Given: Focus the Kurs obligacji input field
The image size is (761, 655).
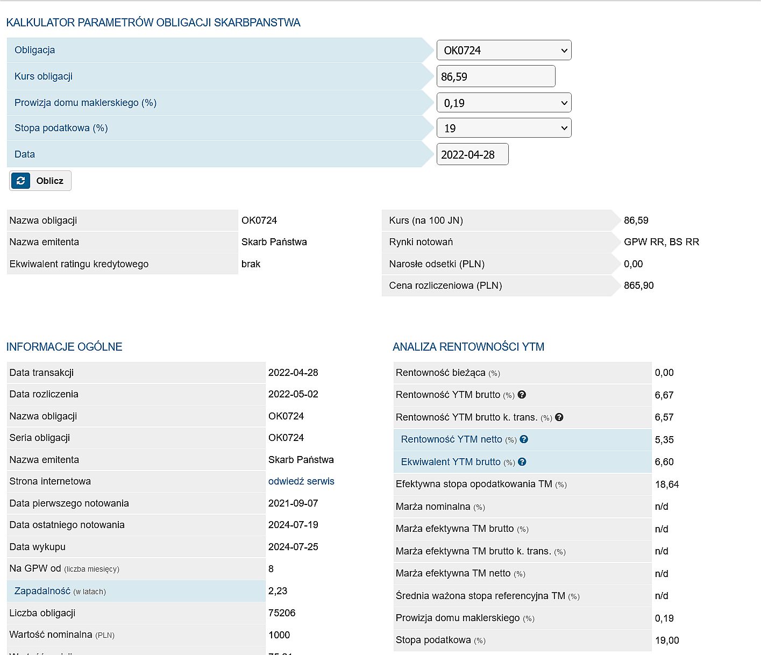Looking at the screenshot, I should coord(496,76).
